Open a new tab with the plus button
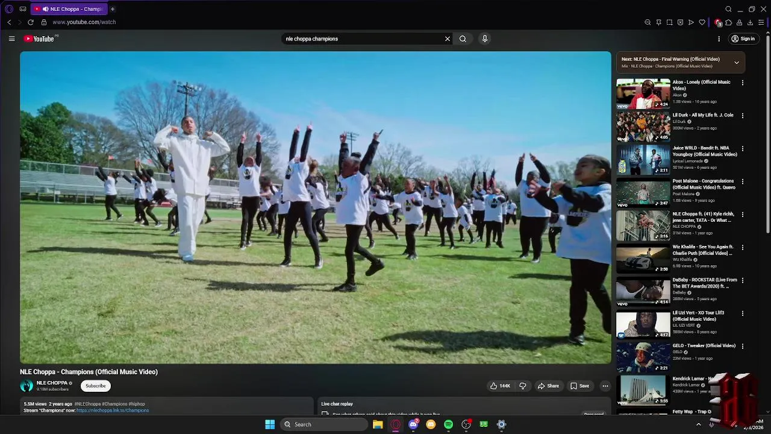Image resolution: width=771 pixels, height=434 pixels. click(x=113, y=9)
